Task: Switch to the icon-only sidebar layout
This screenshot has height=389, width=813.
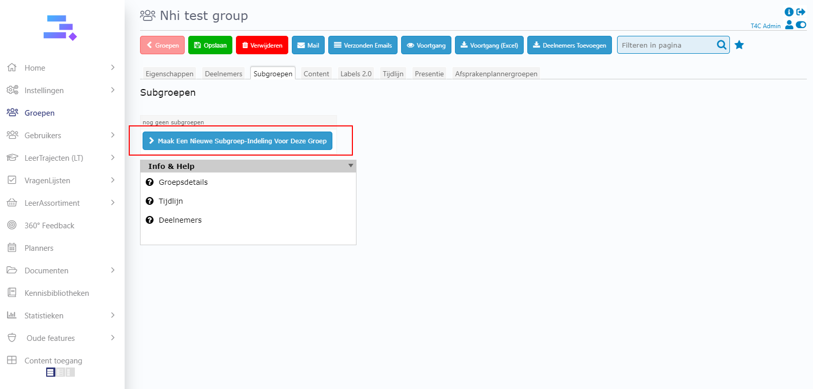Action: click(x=70, y=372)
